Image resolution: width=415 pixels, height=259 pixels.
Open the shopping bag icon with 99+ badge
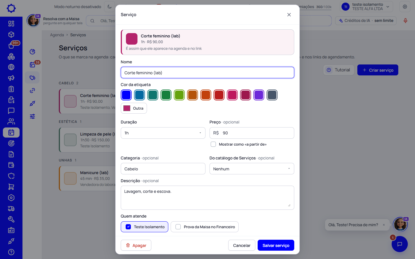pyautogui.click(x=11, y=45)
